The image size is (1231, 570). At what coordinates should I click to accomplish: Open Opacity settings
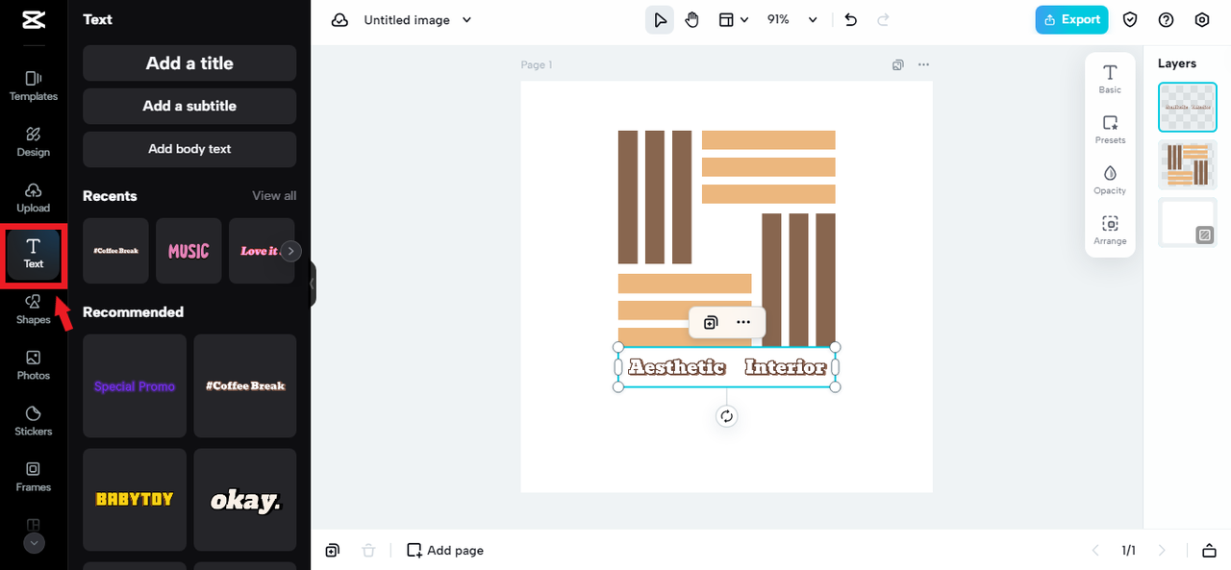[1110, 180]
